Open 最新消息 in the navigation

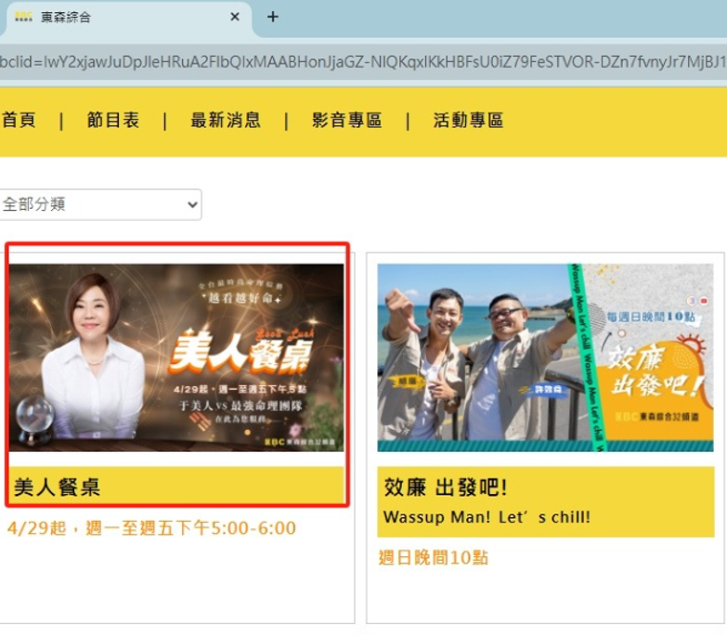pyautogui.click(x=226, y=121)
